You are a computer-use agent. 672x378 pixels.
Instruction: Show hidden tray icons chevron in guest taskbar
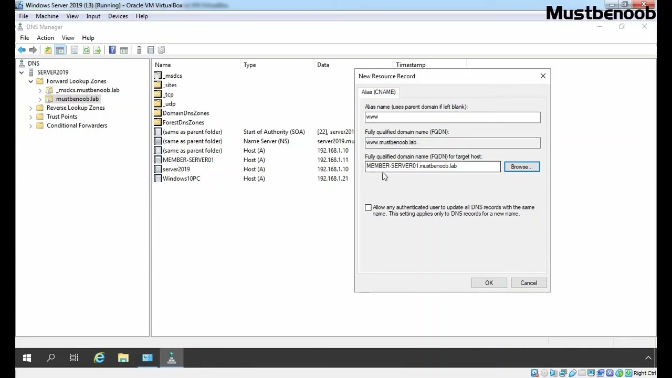point(648,358)
